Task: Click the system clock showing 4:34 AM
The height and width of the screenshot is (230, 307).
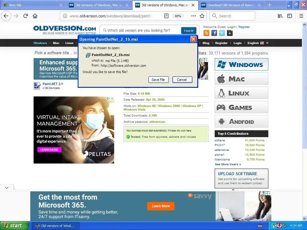Action: [x=296, y=226]
